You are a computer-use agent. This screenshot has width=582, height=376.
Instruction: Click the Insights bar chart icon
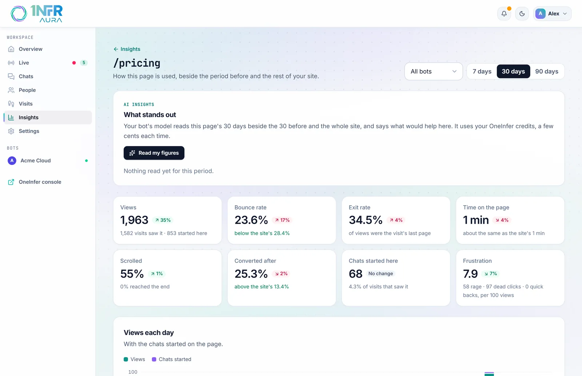(11, 117)
